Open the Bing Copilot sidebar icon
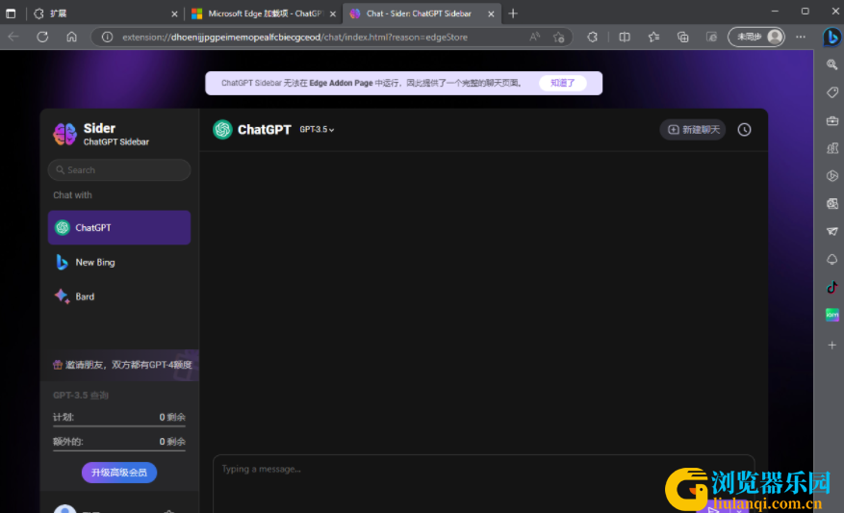Viewport: 844px width, 513px height. (832, 38)
